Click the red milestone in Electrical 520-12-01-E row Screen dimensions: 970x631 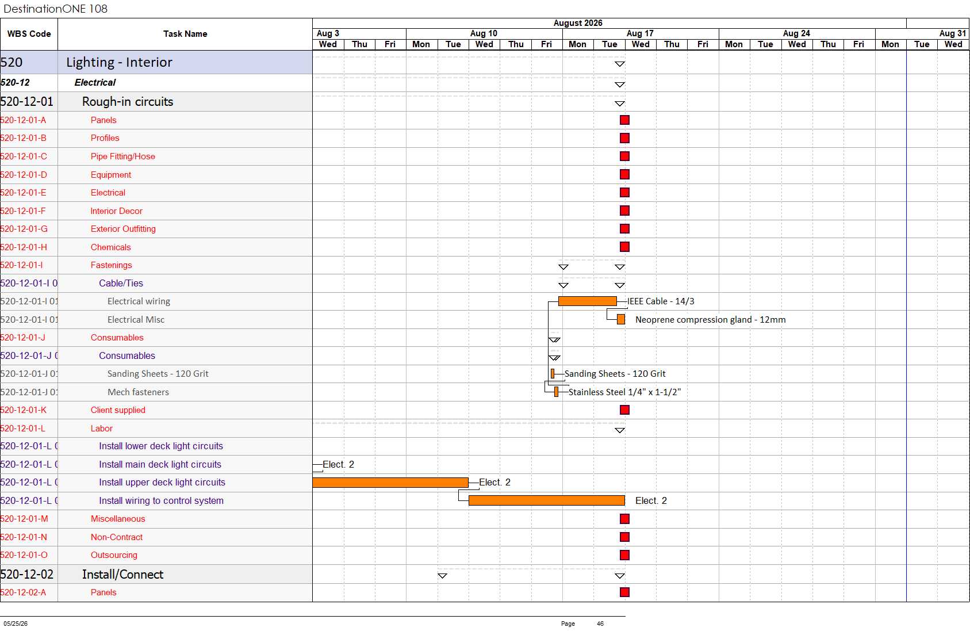[624, 193]
